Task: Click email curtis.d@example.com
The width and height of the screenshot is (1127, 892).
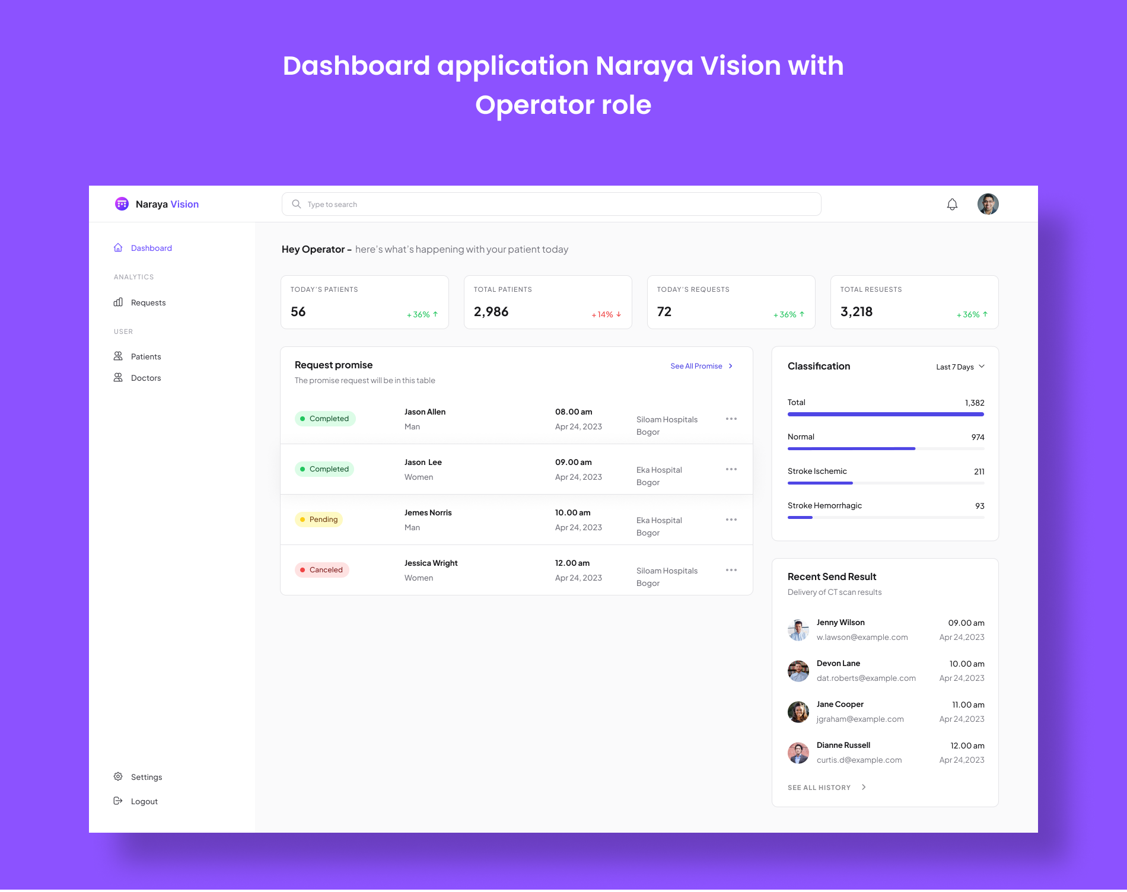Action: pyautogui.click(x=859, y=760)
